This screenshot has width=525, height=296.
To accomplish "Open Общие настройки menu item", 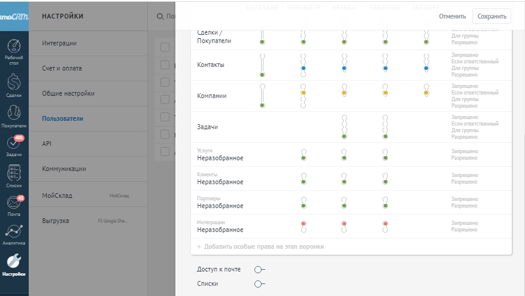I will [x=68, y=94].
